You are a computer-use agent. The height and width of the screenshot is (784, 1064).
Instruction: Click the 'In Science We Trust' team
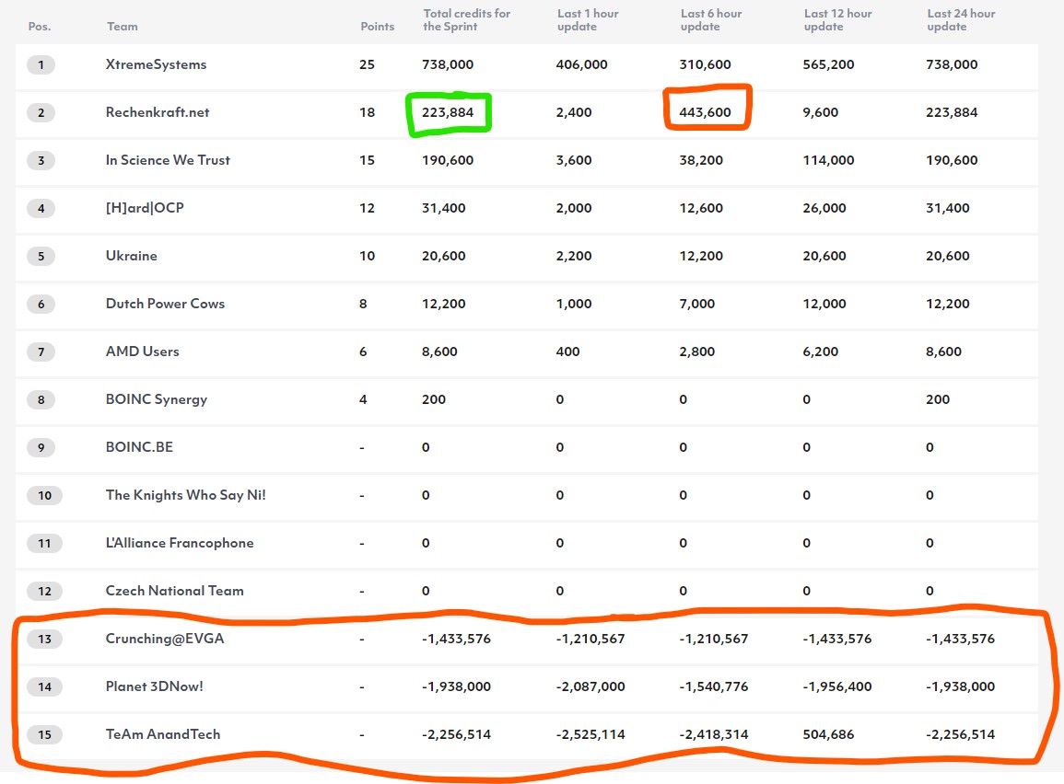168,160
